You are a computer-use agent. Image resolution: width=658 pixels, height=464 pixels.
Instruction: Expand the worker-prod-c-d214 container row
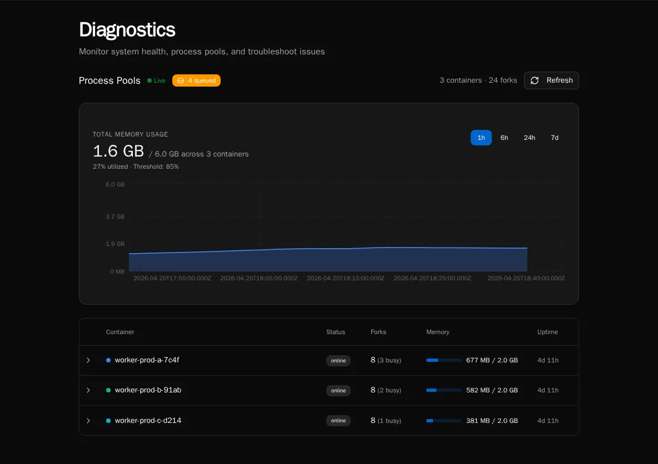pos(88,420)
